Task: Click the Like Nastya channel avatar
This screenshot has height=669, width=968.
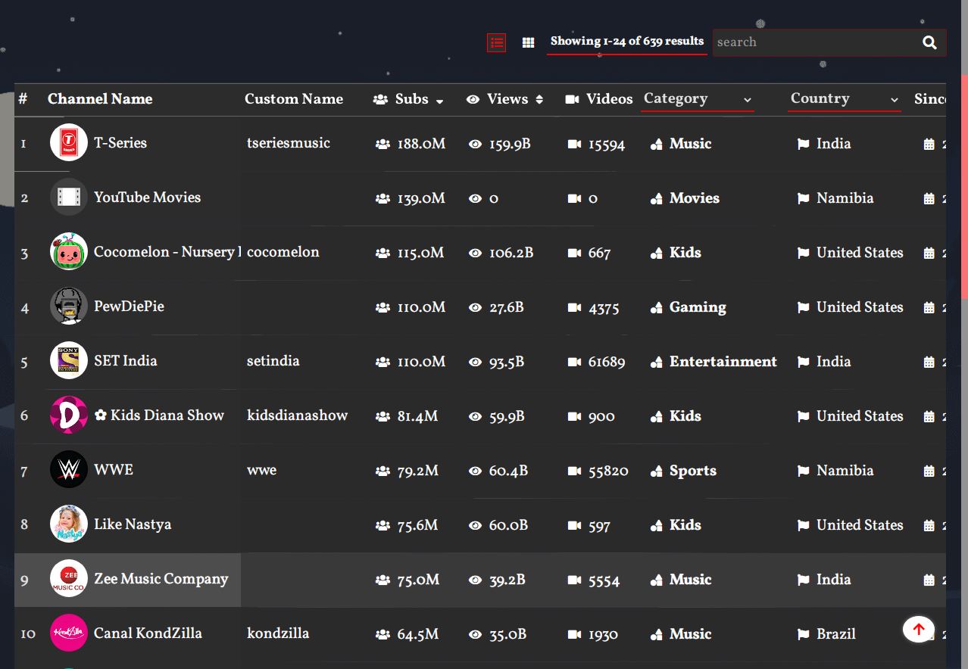Action: (69, 524)
